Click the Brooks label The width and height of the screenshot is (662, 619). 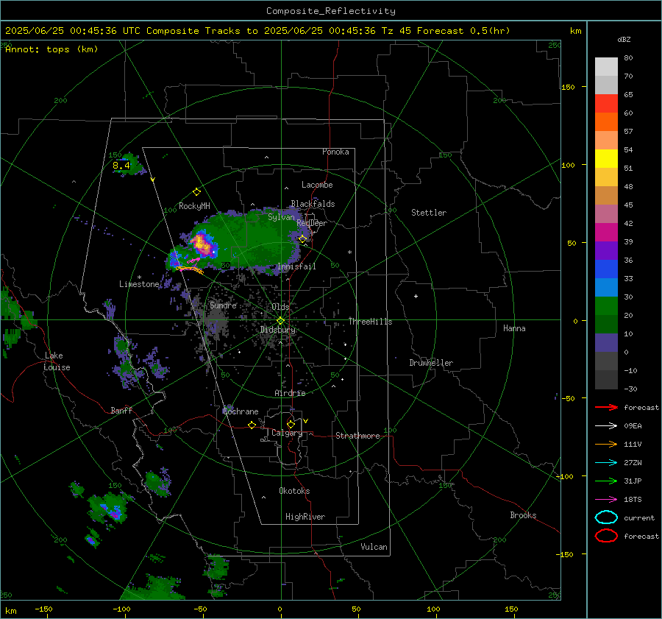(x=523, y=515)
